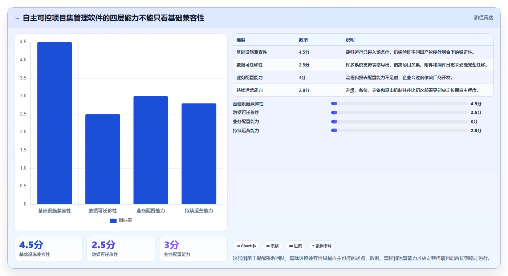Select the 业务配置能力 table row cell
Screen dimensions: 508x276
(x=249, y=78)
